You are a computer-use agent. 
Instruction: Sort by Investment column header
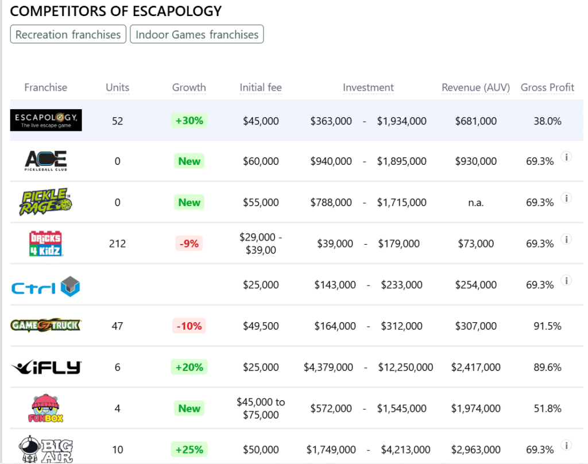pyautogui.click(x=368, y=87)
